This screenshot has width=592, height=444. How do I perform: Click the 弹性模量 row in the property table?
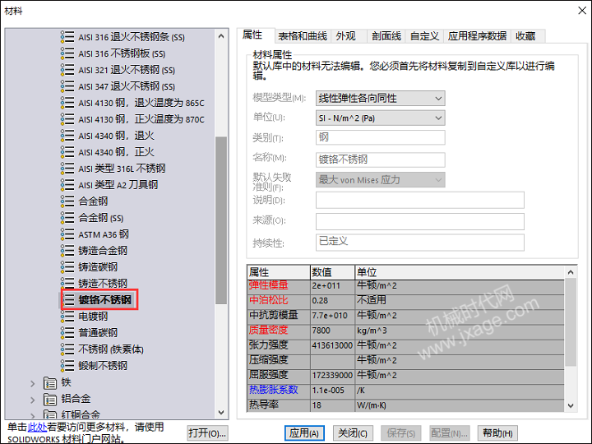[405, 286]
